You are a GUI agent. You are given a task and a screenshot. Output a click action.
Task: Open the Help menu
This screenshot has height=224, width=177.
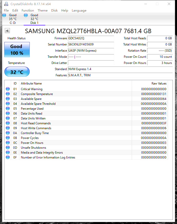[x=65, y=11]
